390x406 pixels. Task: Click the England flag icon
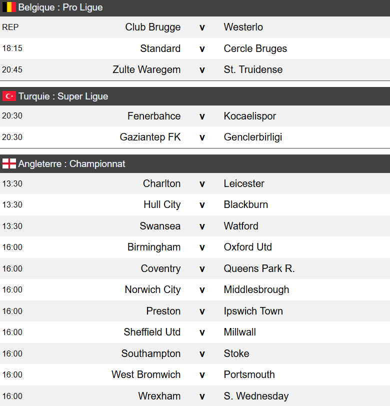click(x=9, y=164)
